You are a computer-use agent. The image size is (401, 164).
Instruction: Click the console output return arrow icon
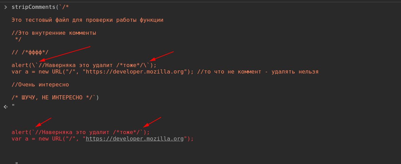point(5,106)
